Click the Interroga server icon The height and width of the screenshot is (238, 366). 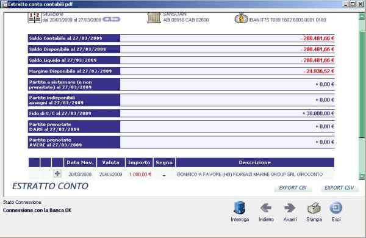pos(240,207)
